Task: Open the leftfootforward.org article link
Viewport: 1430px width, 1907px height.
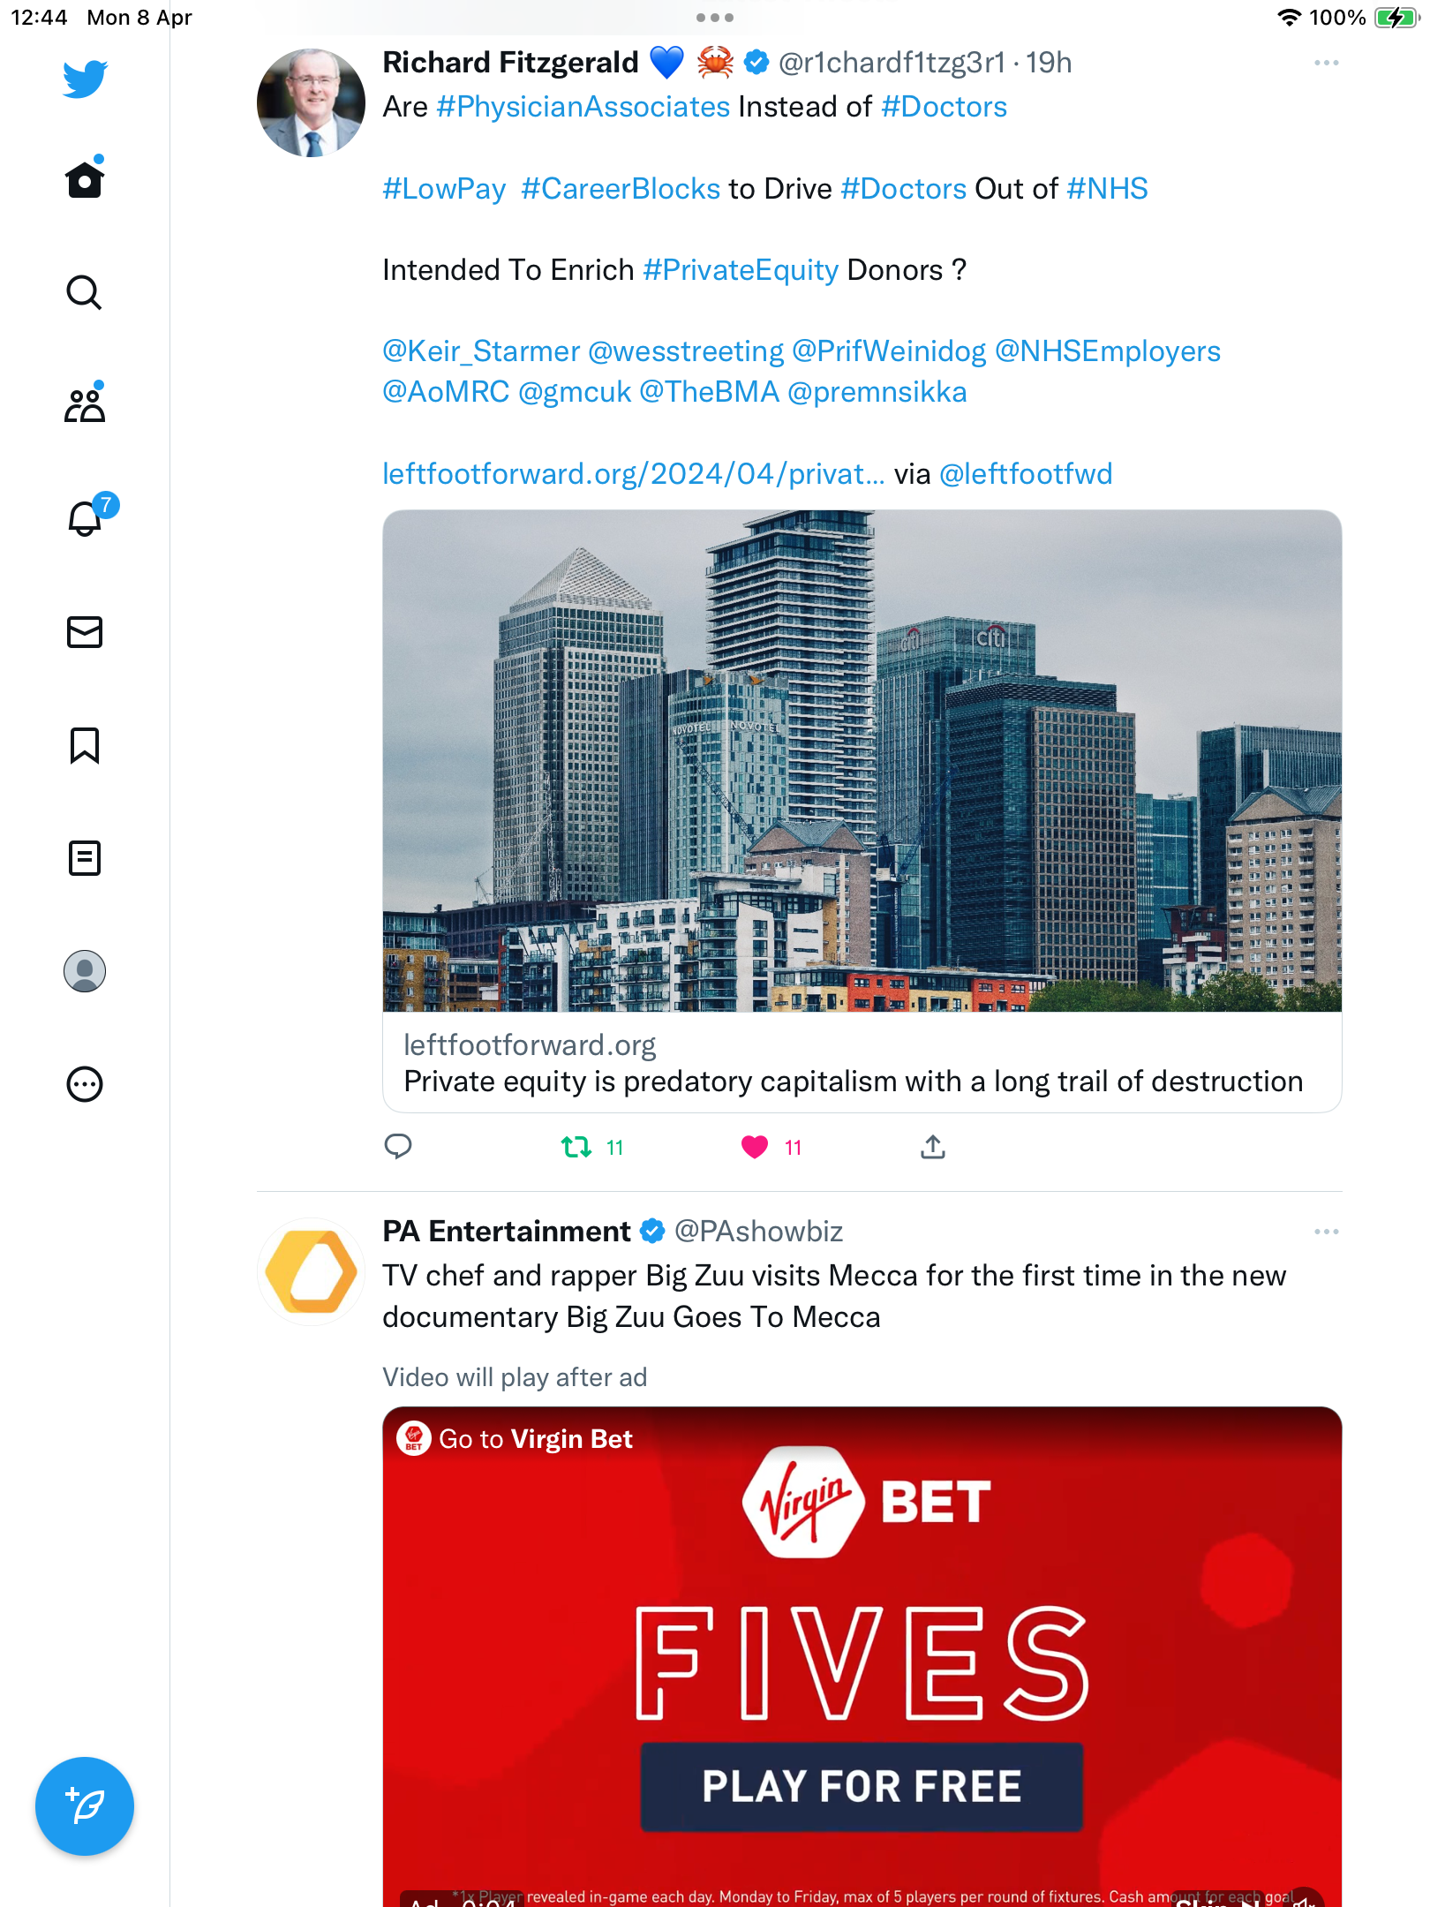Action: tap(634, 474)
